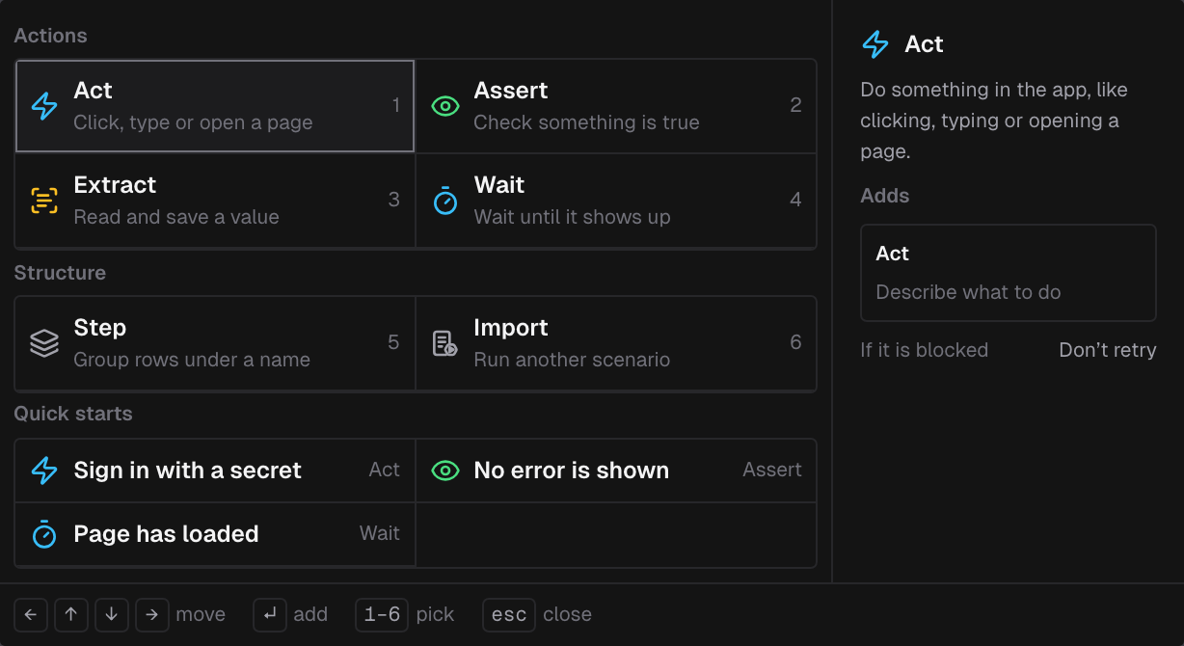Click the Assert tag on No error row
The height and width of the screenshot is (646, 1184).
[772, 470]
